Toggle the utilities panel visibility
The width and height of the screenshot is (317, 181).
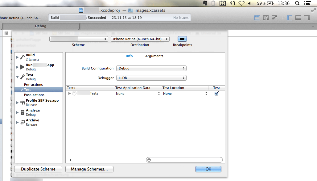pyautogui.click(x=307, y=18)
